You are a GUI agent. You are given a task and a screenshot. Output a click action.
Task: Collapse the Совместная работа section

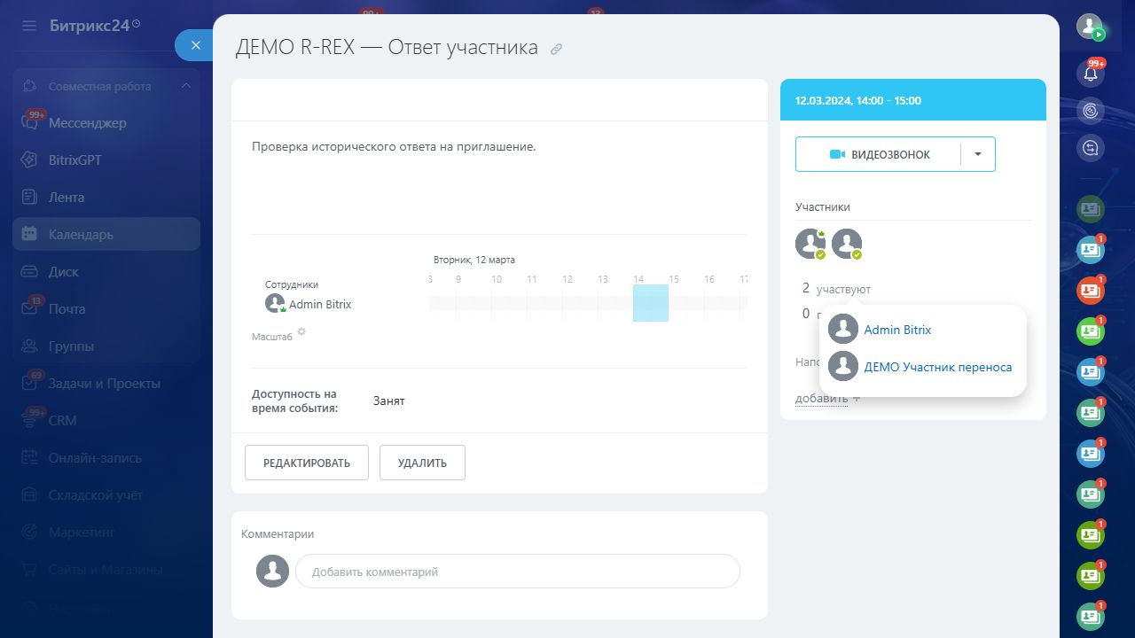pyautogui.click(x=185, y=86)
